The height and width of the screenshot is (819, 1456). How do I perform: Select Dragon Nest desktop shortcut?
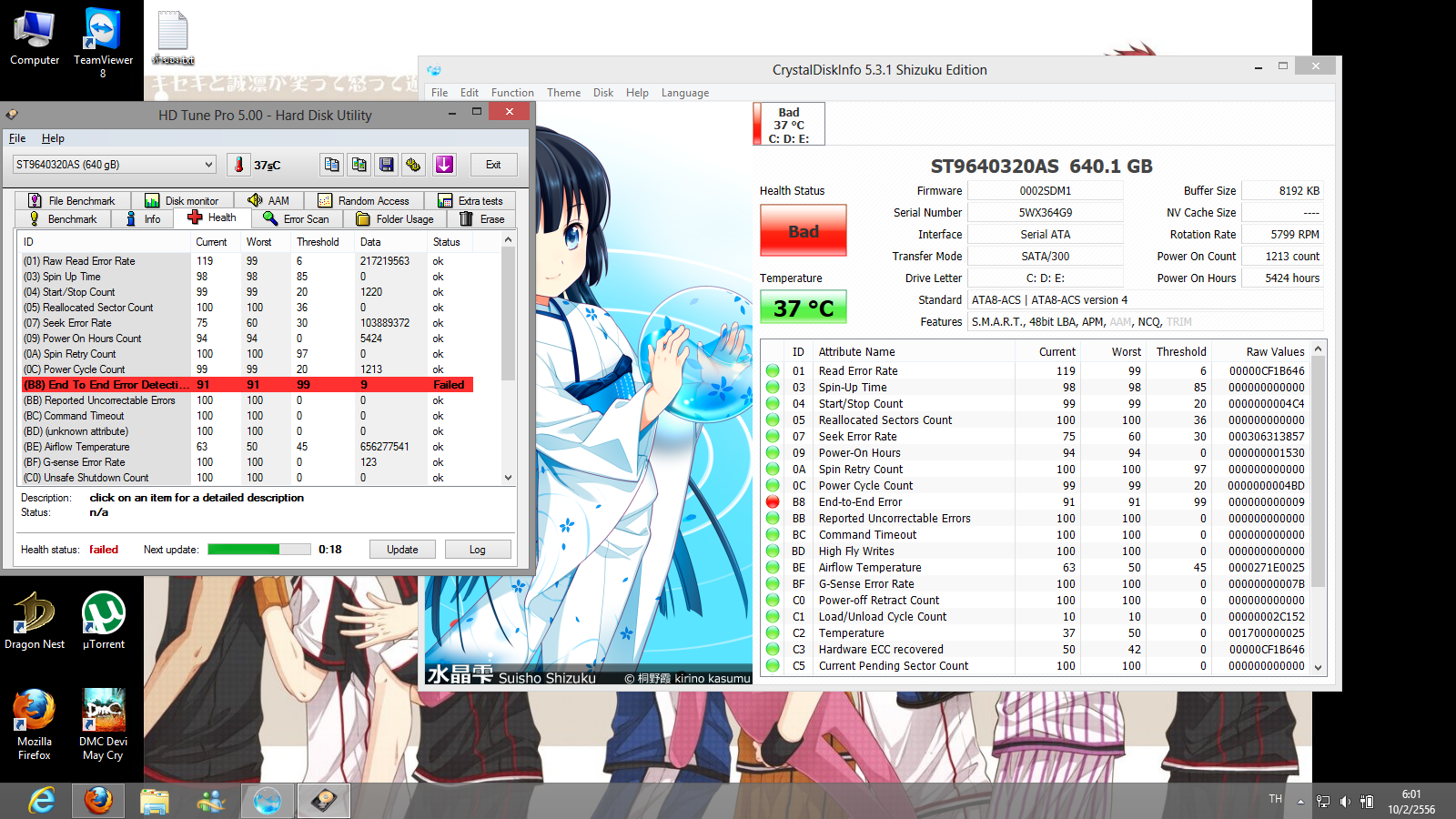click(35, 621)
